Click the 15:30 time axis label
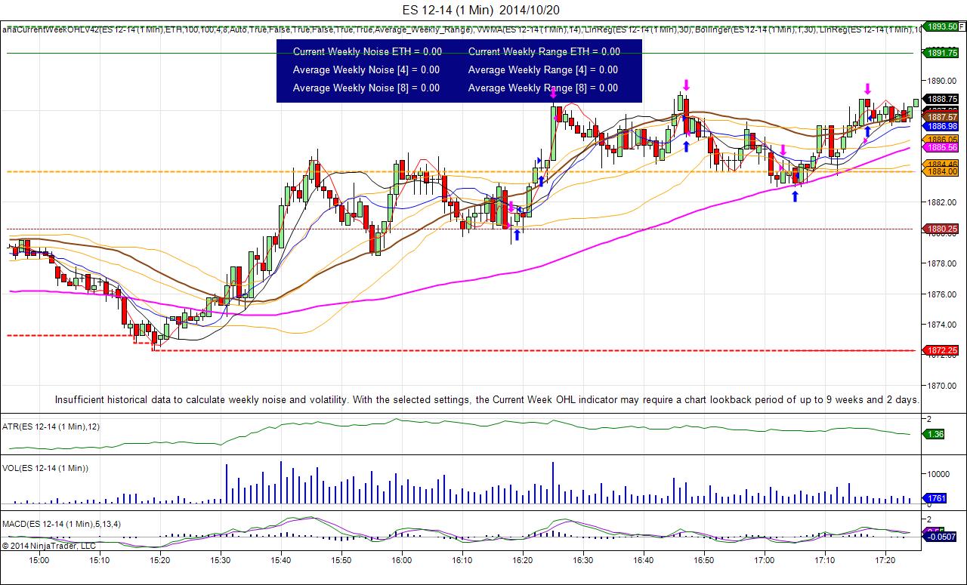 pyautogui.click(x=220, y=560)
